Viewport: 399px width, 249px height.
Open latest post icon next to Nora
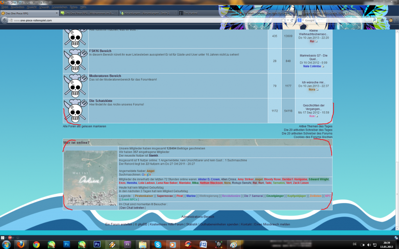click(x=317, y=90)
